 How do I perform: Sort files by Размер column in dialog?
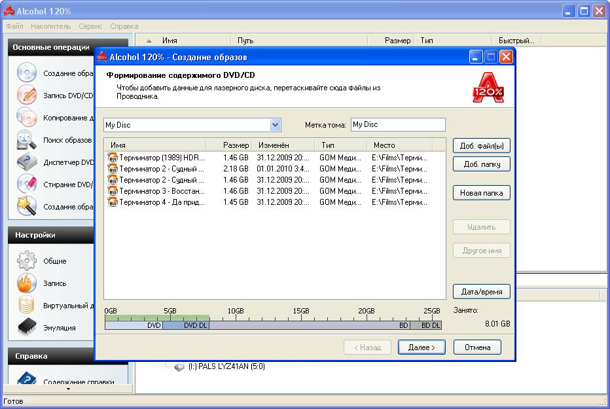click(x=229, y=145)
